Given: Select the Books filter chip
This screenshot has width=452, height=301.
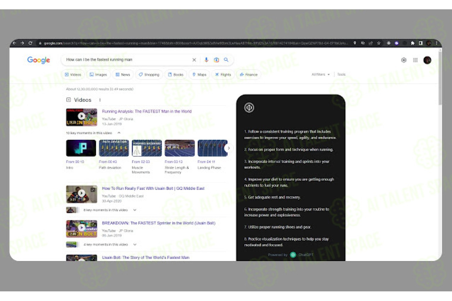Looking at the screenshot, I should click(176, 74).
